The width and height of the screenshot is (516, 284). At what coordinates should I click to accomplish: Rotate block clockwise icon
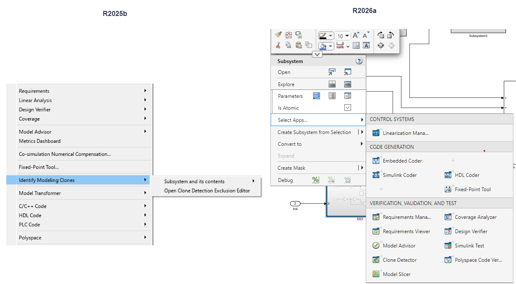coord(381,35)
